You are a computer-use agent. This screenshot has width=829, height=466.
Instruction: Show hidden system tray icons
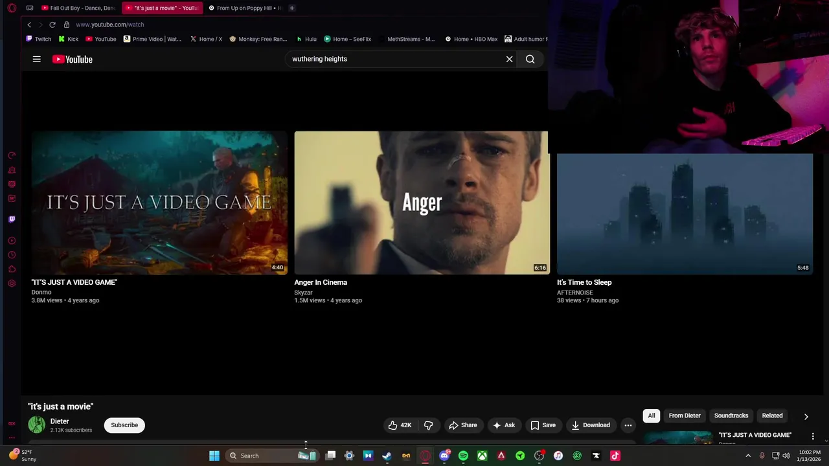[x=748, y=456]
